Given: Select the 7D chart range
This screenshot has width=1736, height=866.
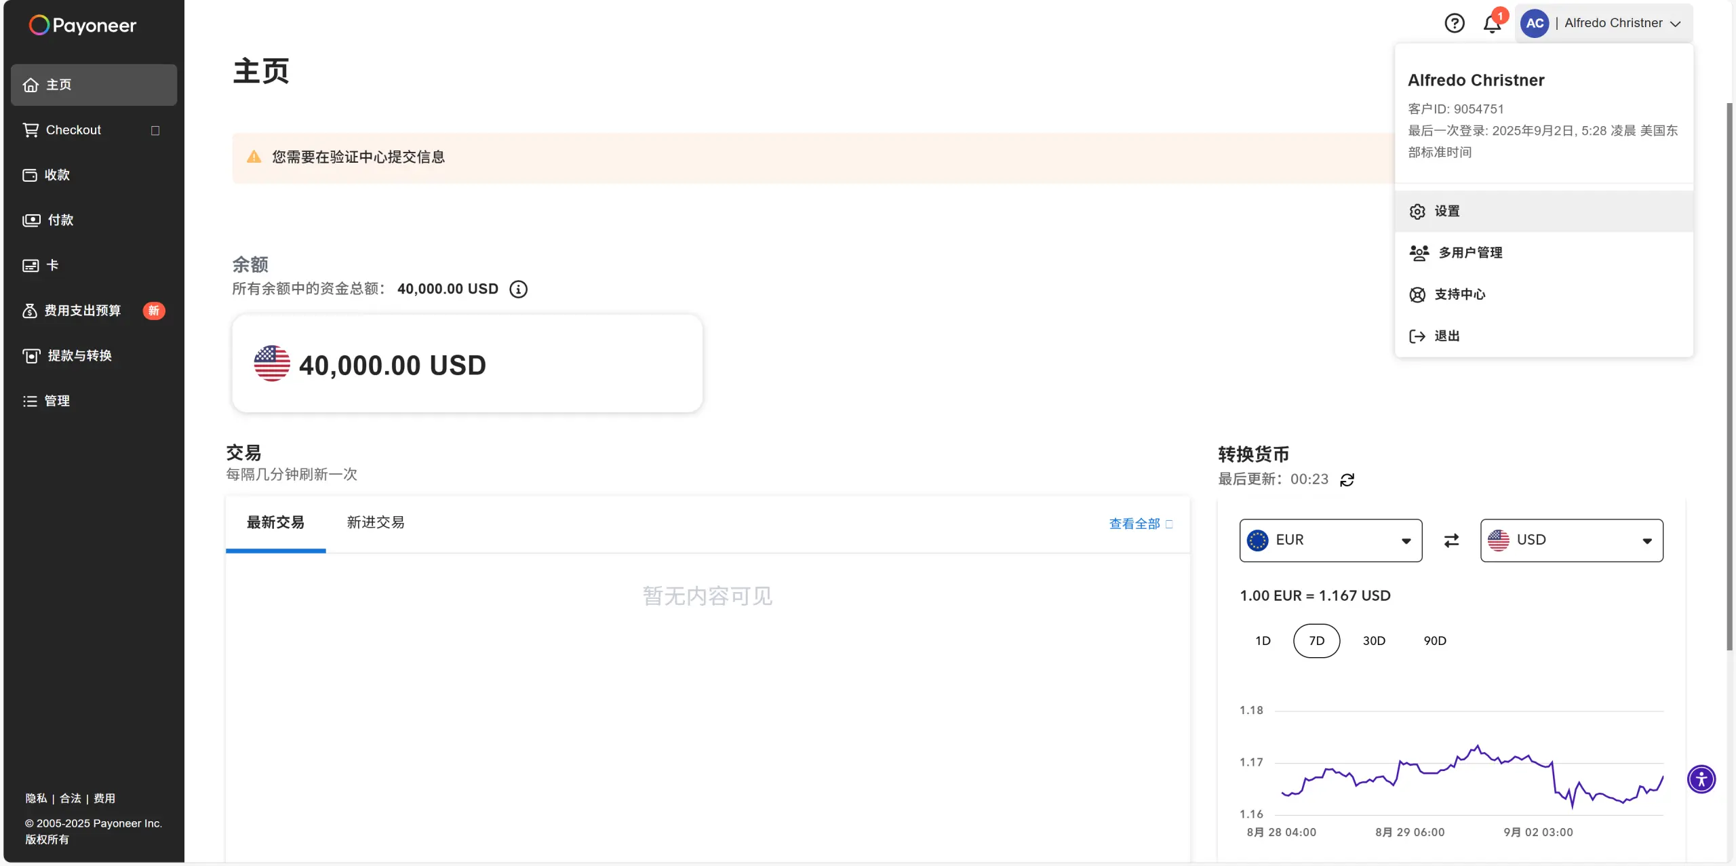Looking at the screenshot, I should tap(1316, 641).
